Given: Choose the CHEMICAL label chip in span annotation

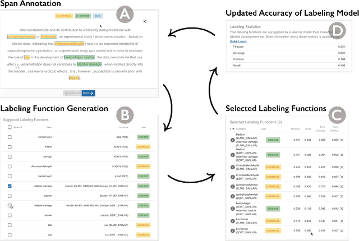Looking at the screenshot, I should pyautogui.click(x=64, y=16).
